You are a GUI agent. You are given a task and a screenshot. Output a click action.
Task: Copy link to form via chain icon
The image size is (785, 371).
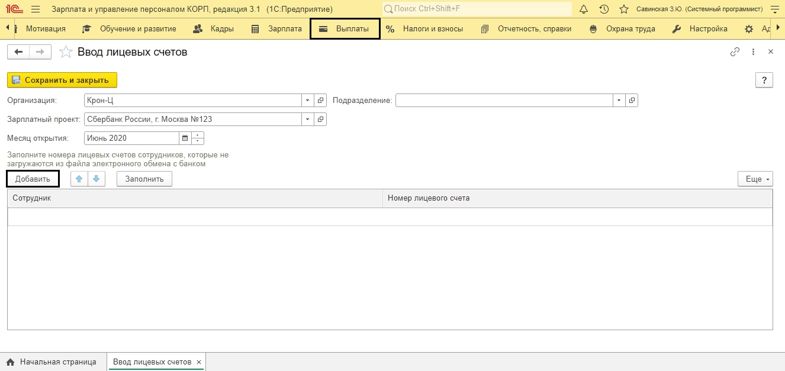(x=735, y=52)
